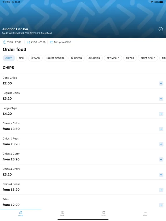The width and height of the screenshot is (166, 221).
Task: Add Cheesy Chips with plus icon
Action: [161, 129]
